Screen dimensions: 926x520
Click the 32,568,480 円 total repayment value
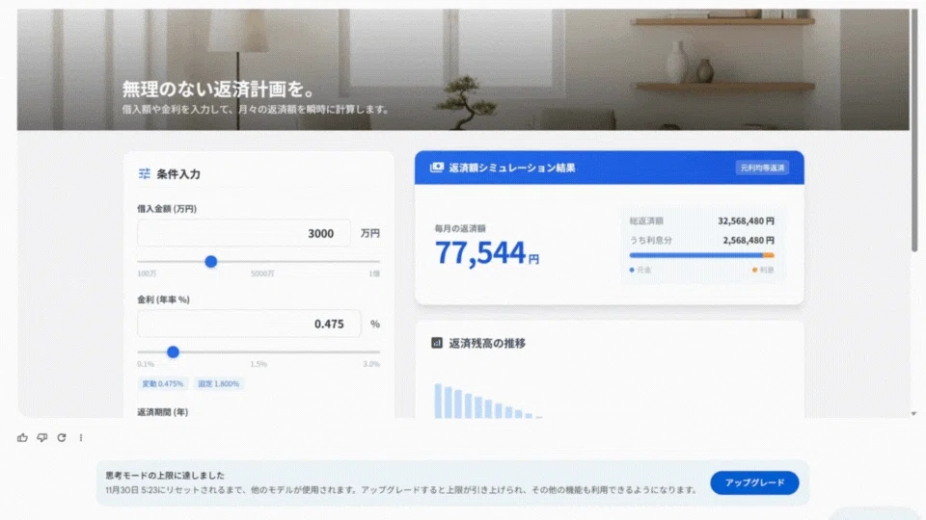coord(746,221)
